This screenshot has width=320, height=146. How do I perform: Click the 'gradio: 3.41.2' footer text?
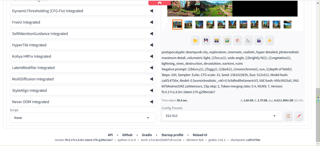[x=217, y=140]
